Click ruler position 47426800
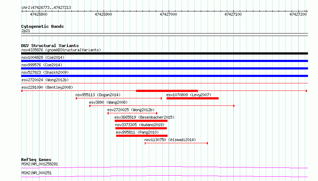This screenshot has width=318, height=181. pyautogui.click(x=39, y=14)
